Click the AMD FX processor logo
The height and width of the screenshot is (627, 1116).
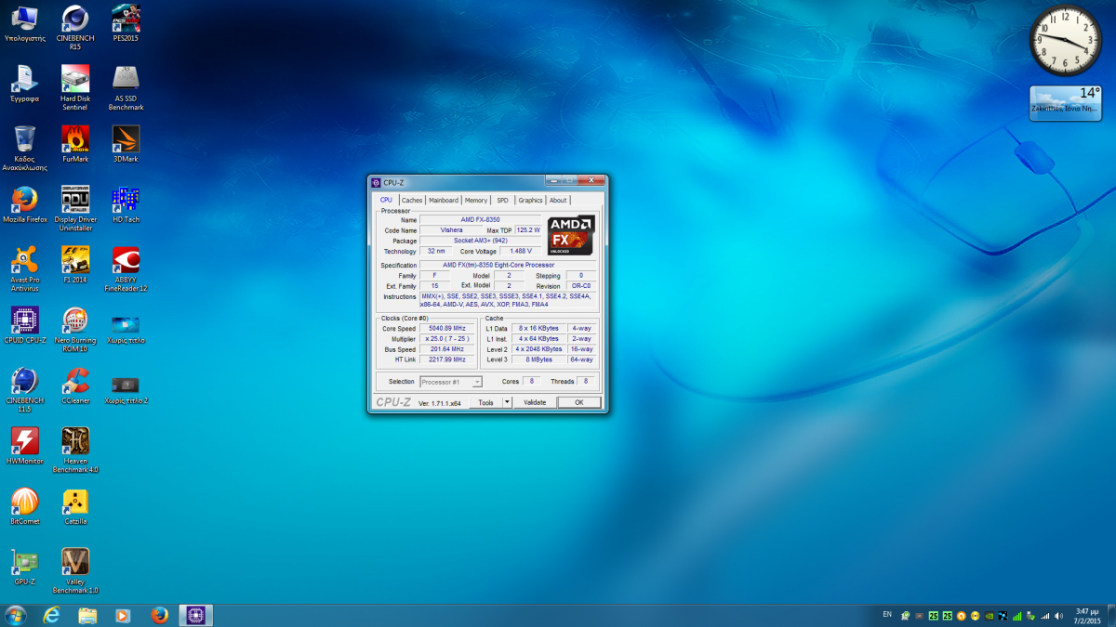[x=570, y=235]
